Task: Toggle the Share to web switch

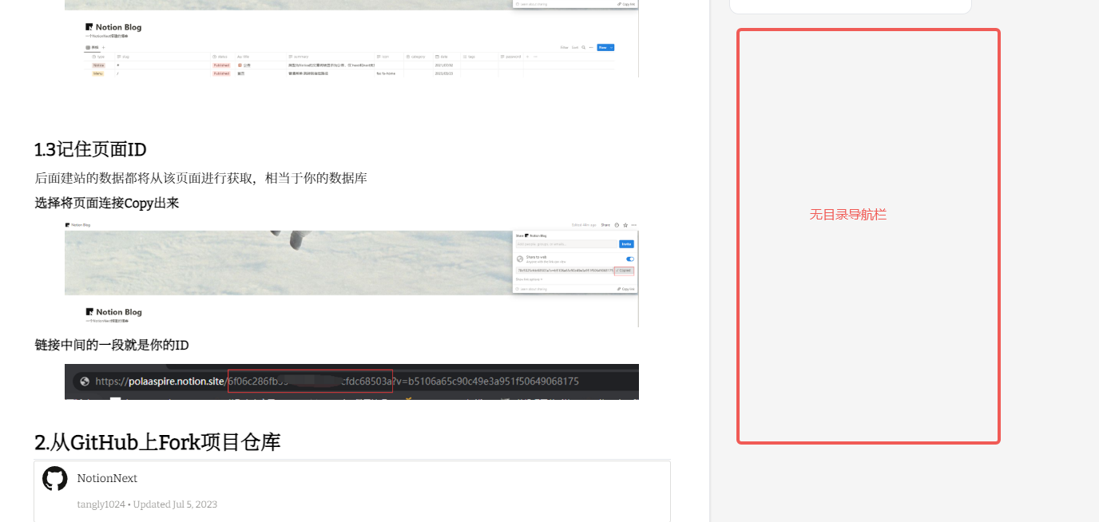Action: [x=630, y=259]
